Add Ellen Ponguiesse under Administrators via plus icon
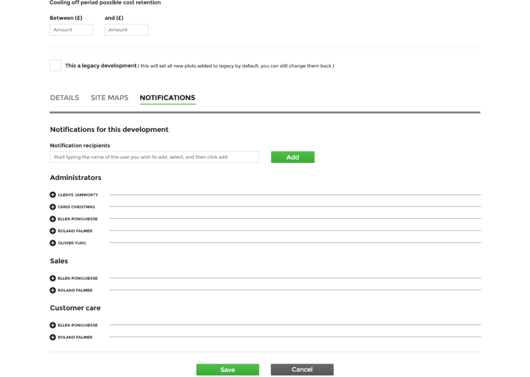This screenshot has width=530, height=377. pyautogui.click(x=53, y=219)
